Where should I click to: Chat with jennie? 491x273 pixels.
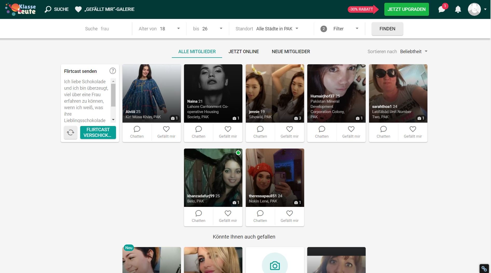coord(260,132)
